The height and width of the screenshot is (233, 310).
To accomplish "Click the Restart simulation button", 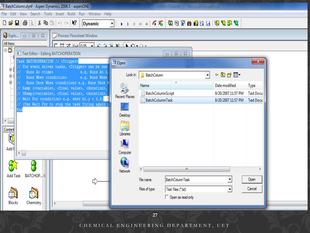I will [140, 24].
